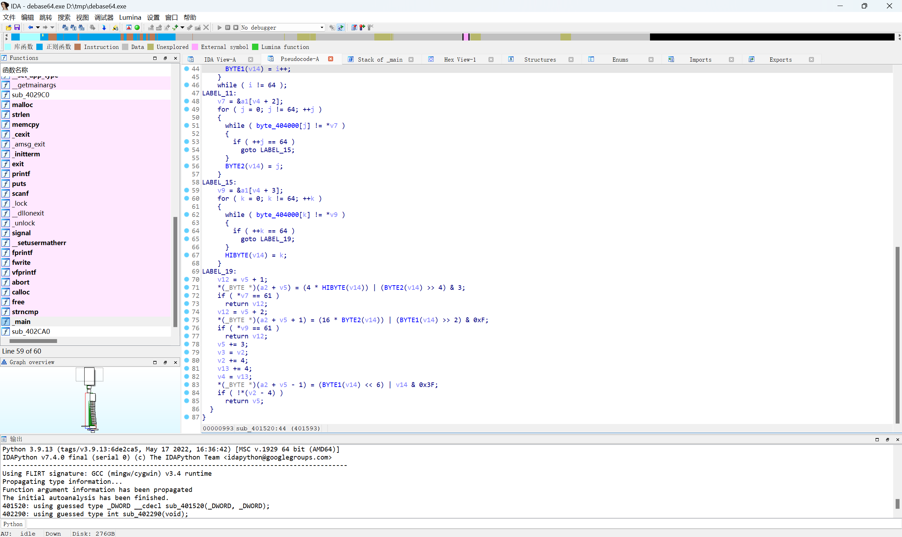Open binary search with binoculars grid icon

coord(65,27)
